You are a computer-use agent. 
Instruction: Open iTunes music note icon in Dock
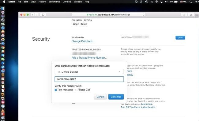point(3,36)
